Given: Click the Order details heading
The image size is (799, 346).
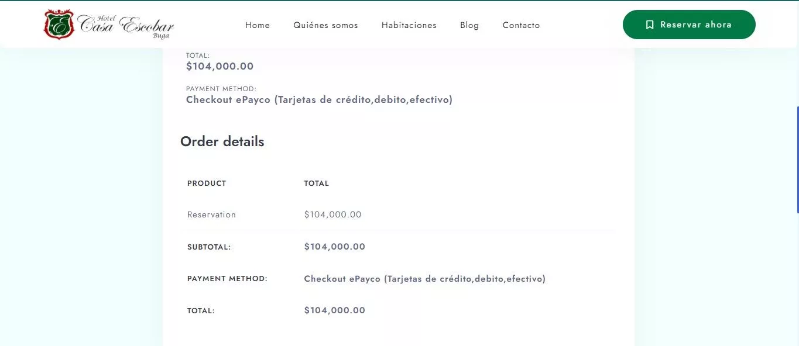Looking at the screenshot, I should [x=222, y=141].
